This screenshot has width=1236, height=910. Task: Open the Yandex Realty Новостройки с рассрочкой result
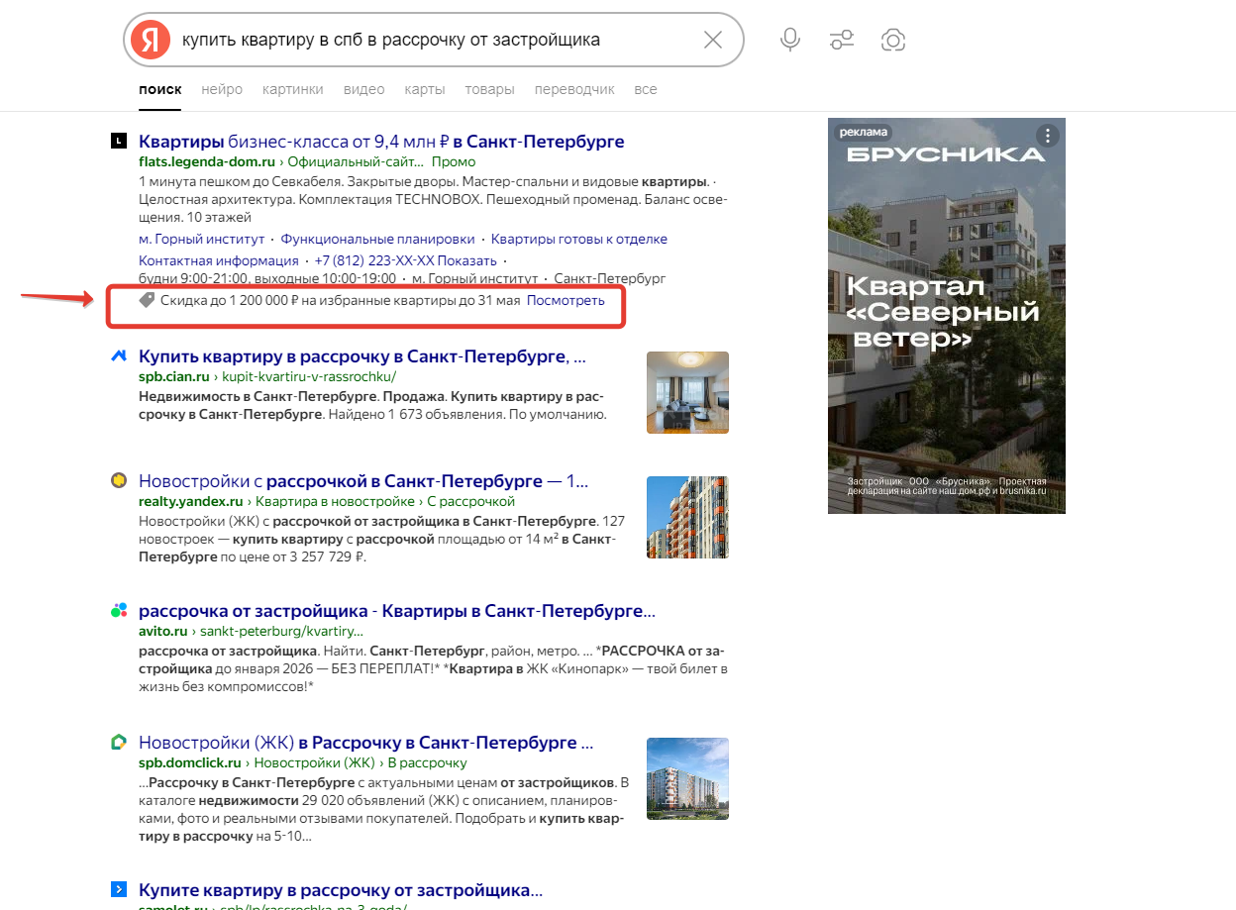(363, 481)
